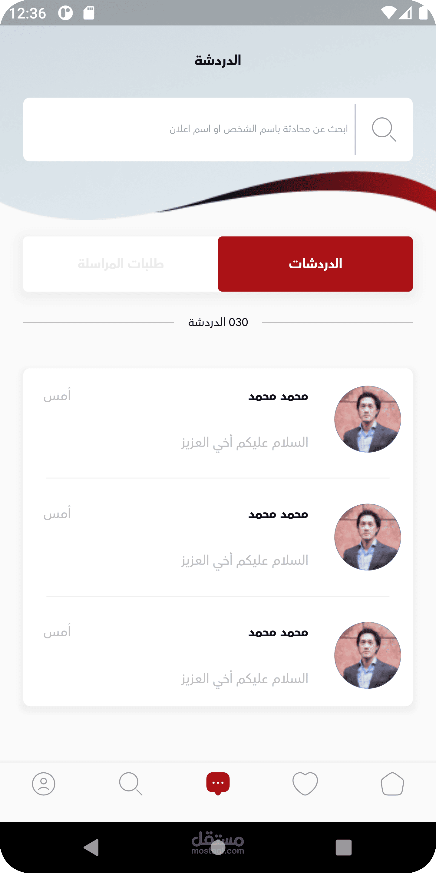Tap the third chat's profile avatar
This screenshot has width=436, height=873.
(x=368, y=655)
